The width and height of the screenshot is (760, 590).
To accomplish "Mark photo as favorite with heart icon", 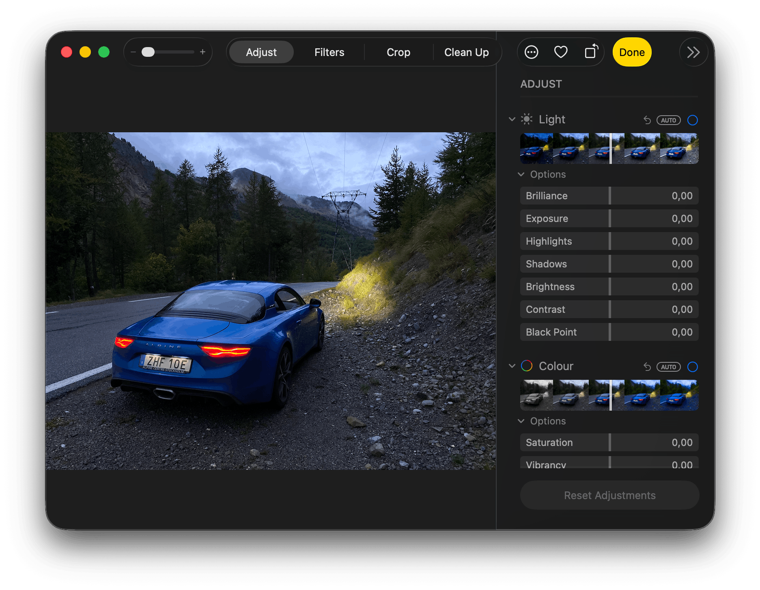I will (x=561, y=52).
